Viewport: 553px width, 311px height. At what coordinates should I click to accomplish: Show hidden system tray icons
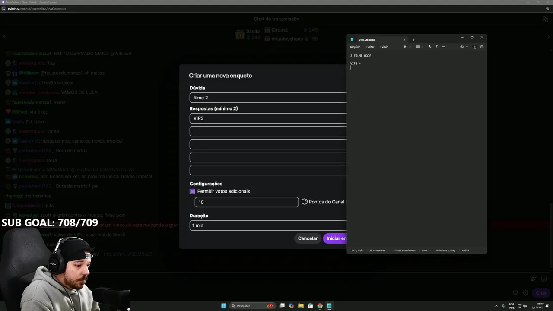point(496,306)
